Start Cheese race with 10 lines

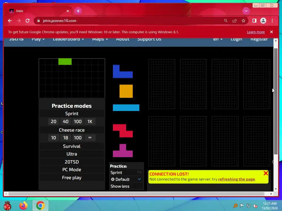tap(53, 138)
